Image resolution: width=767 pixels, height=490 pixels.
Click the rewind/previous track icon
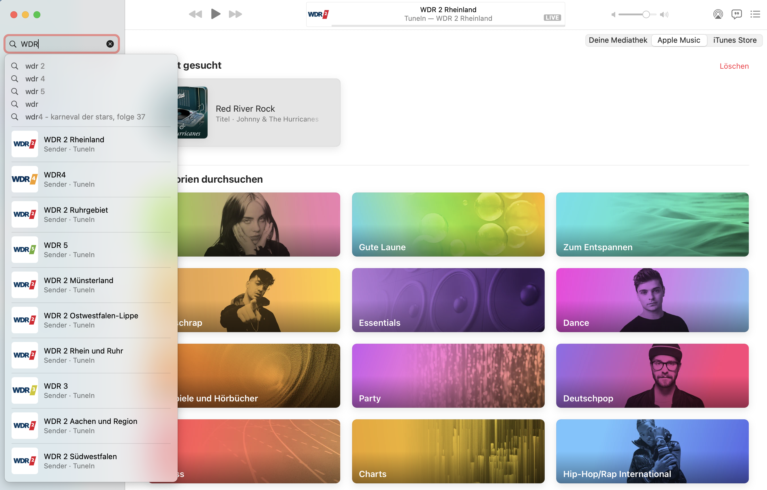[195, 14]
